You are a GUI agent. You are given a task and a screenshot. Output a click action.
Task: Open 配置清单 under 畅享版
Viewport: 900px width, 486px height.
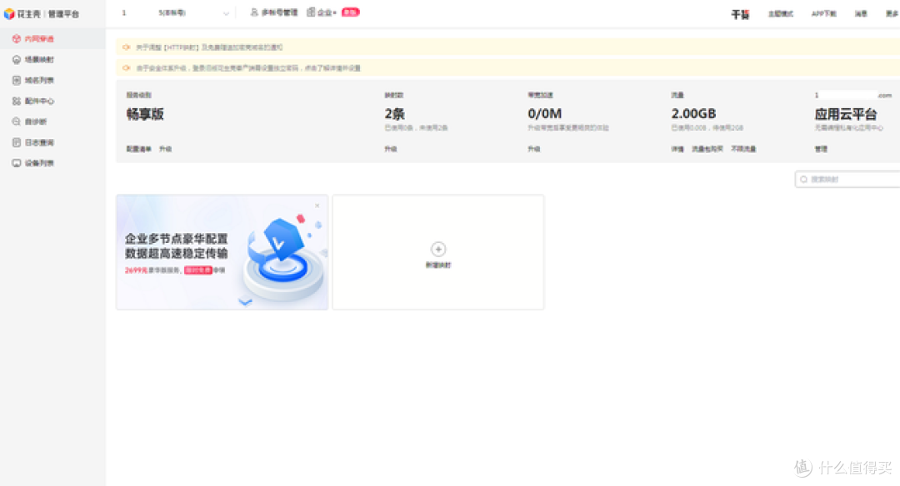pyautogui.click(x=139, y=149)
